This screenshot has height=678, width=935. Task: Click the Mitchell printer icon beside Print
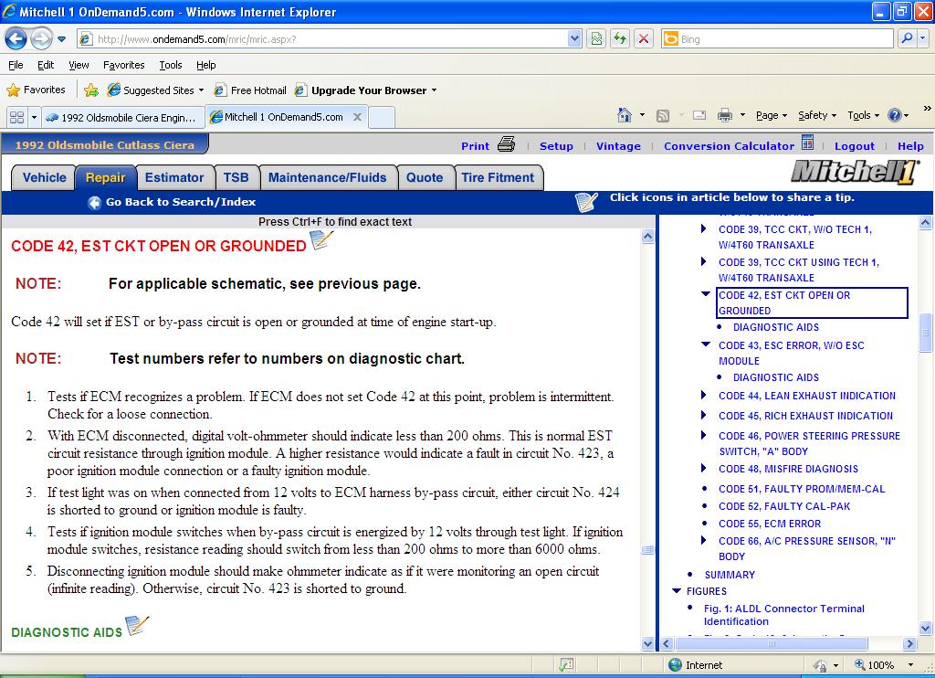click(506, 144)
